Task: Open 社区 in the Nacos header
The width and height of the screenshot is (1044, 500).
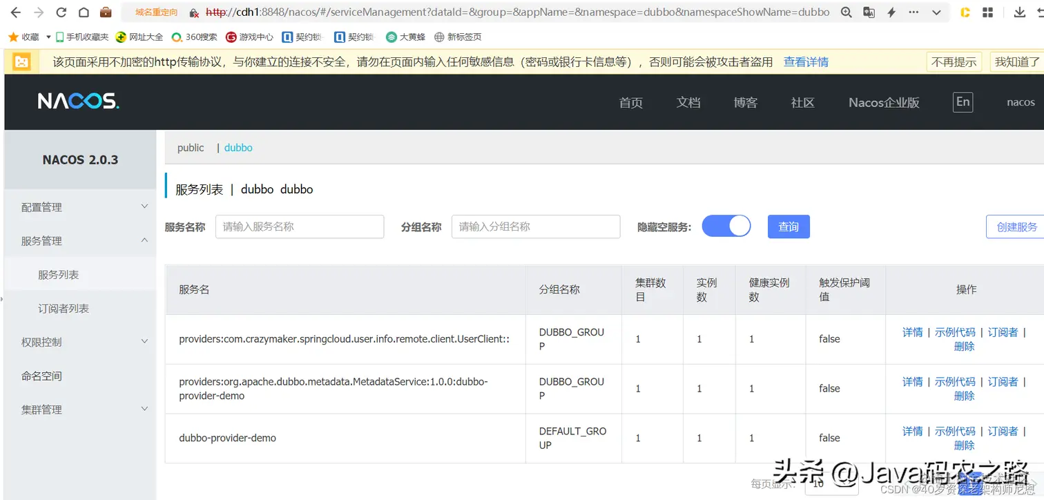Action: tap(802, 102)
